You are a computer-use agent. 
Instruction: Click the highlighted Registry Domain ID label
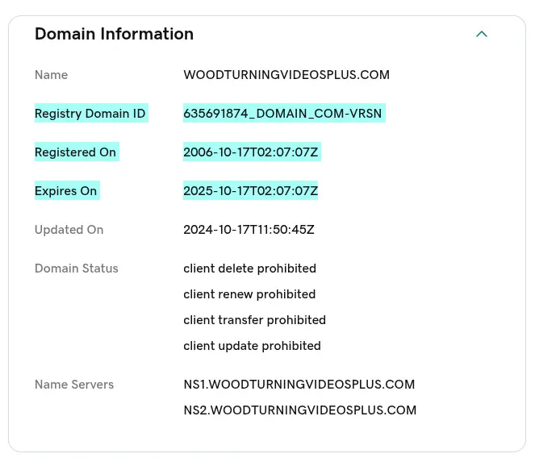click(91, 113)
